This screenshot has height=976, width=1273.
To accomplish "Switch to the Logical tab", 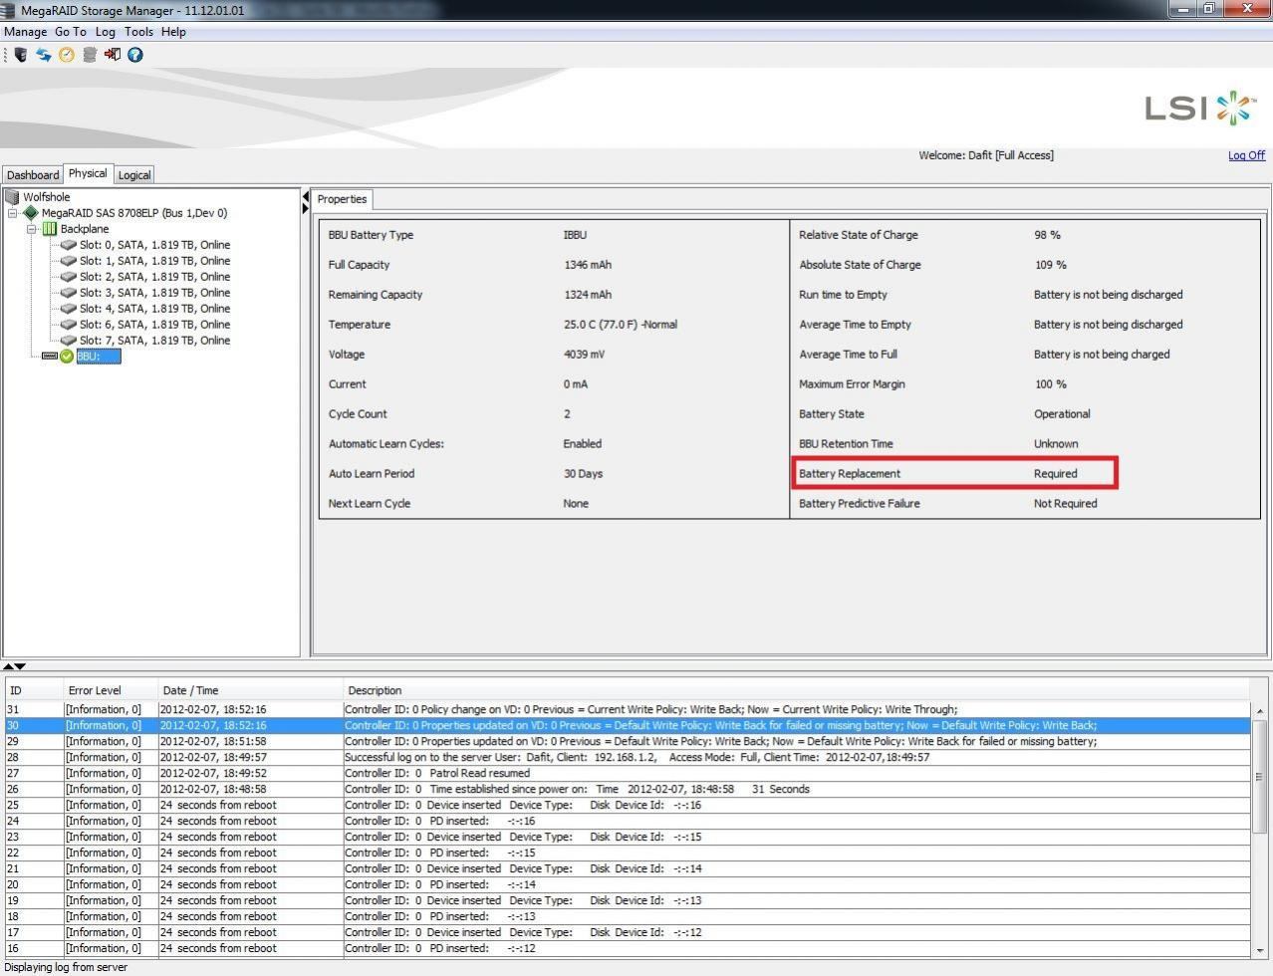I will [x=134, y=175].
